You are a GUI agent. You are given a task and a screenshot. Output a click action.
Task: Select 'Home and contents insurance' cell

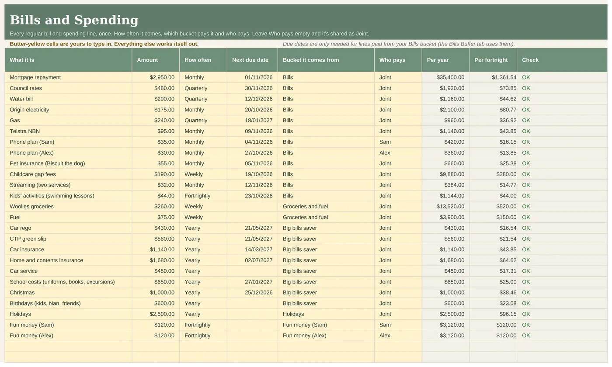pos(68,260)
